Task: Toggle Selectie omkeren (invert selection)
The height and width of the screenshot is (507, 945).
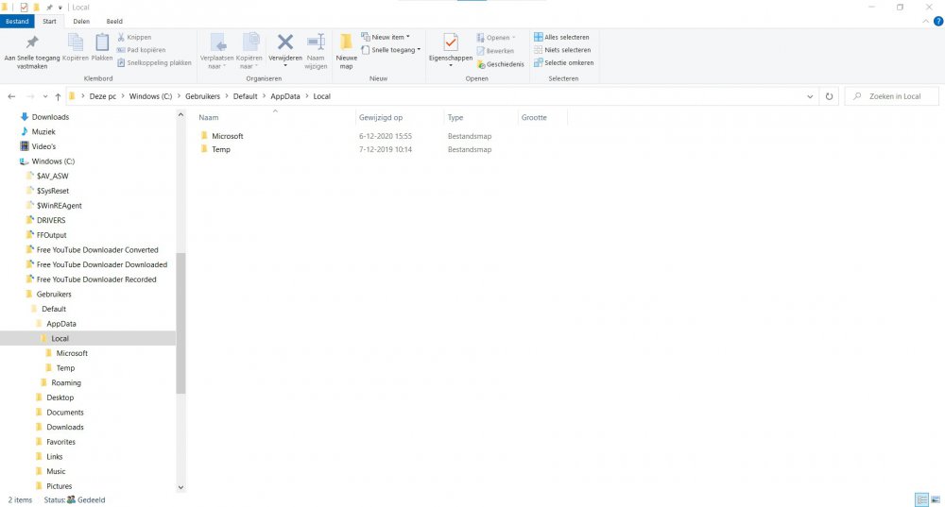Action: [563, 63]
